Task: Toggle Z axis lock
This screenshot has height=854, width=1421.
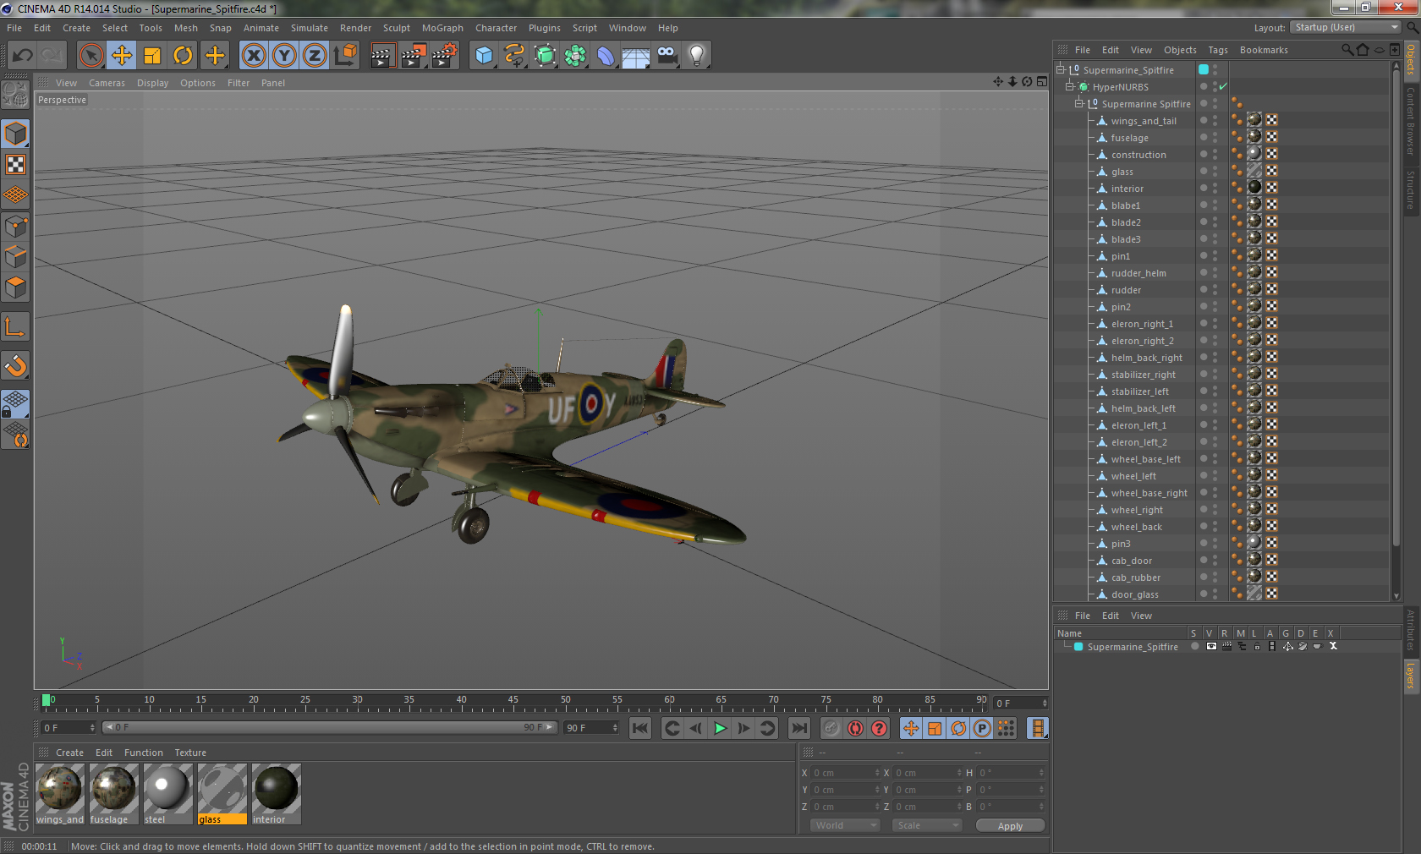Action: coord(315,56)
